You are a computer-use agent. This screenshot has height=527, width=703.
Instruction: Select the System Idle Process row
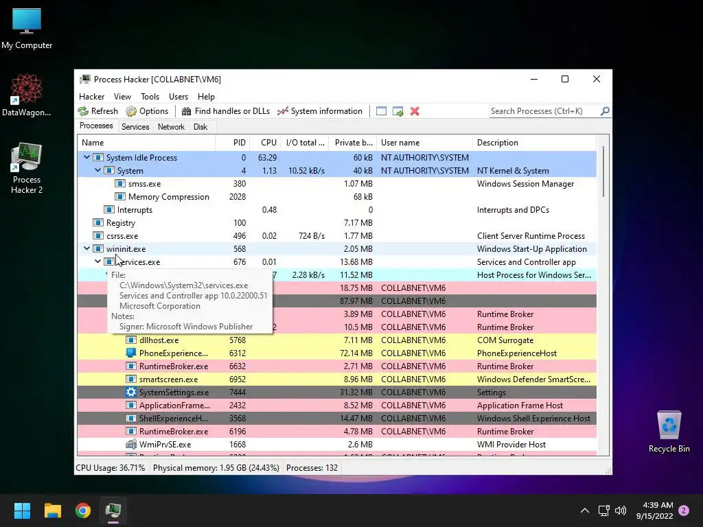tap(336, 157)
